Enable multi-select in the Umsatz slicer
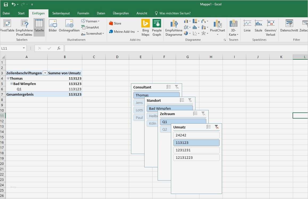Image resolution: width=308 pixels, height=199 pixels. point(208,127)
